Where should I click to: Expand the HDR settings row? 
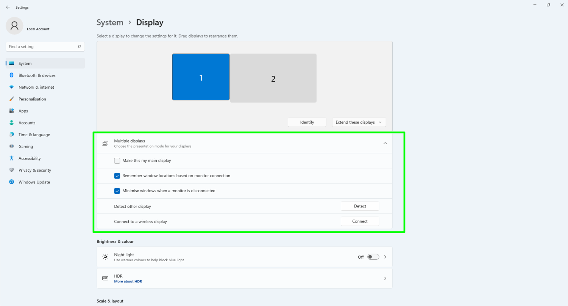385,278
